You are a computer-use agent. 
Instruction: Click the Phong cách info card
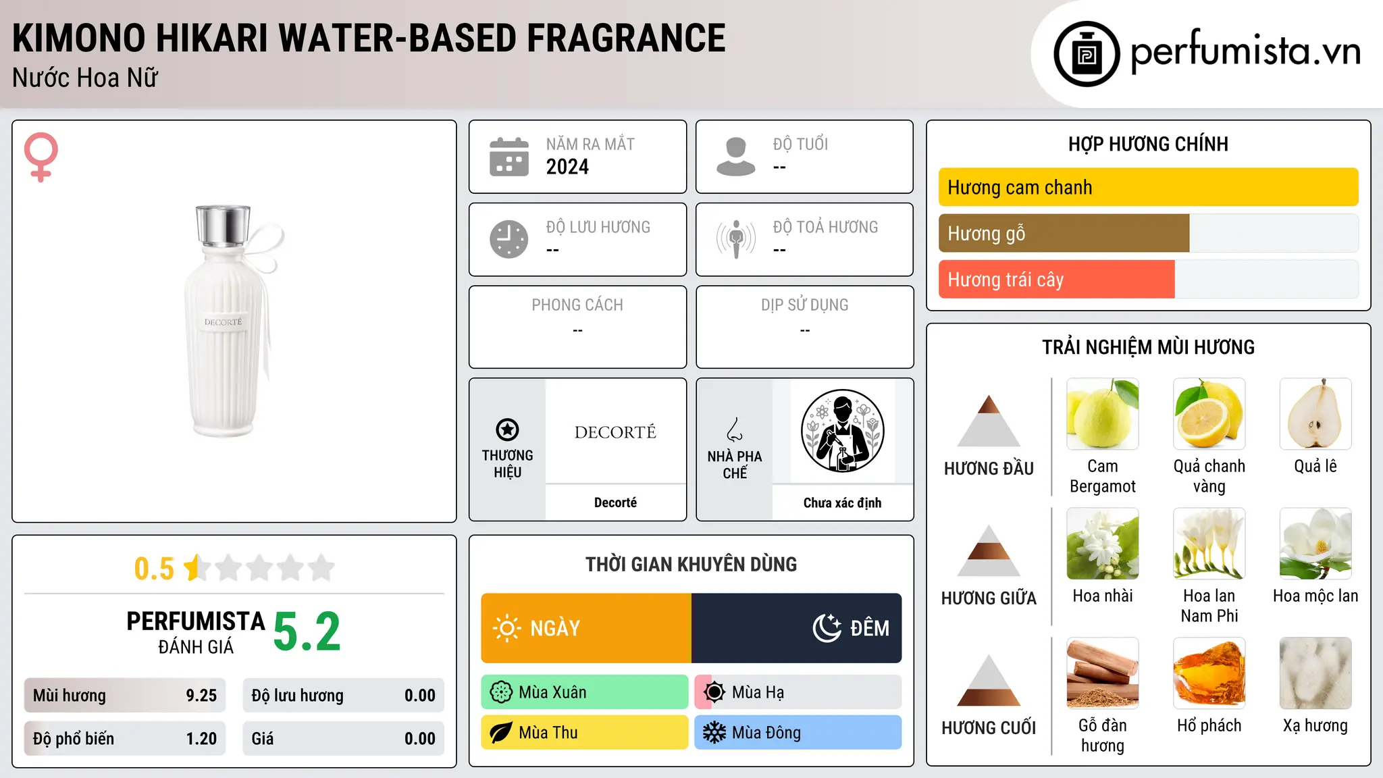577,327
